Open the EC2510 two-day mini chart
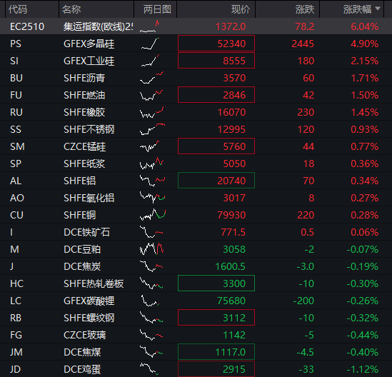Viewport: 392px width, 377px height. [x=149, y=26]
